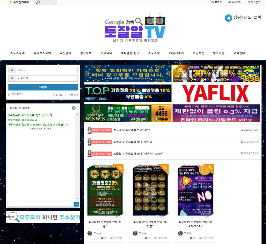
Task: Open notice 토잘알TV 추천업체 안내 "윈윈"
Action: tap(132, 130)
